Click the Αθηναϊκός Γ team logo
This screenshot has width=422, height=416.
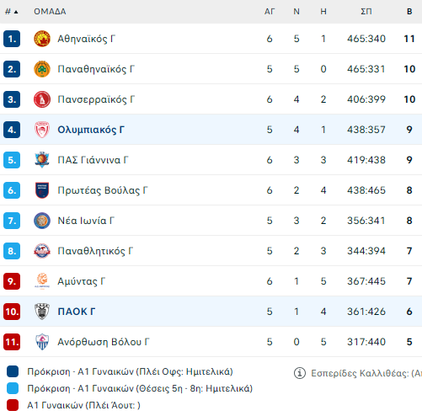tap(42, 39)
